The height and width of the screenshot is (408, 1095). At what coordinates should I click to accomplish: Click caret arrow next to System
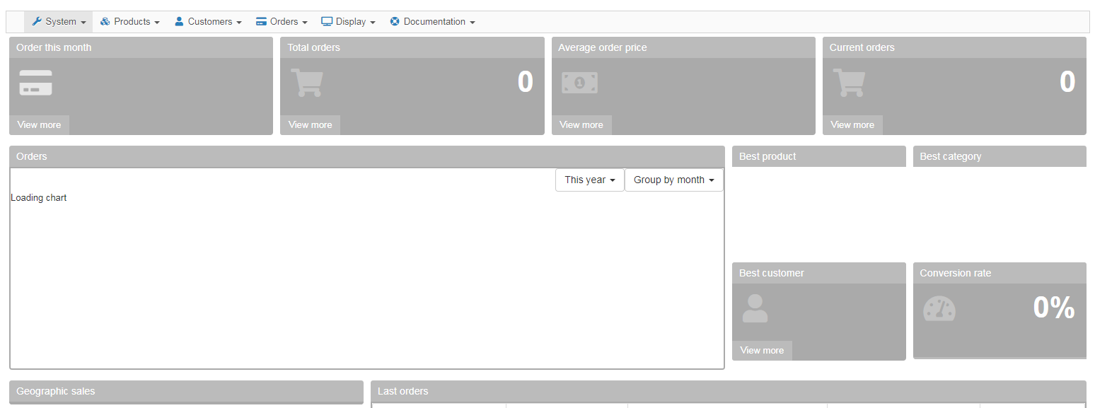(x=83, y=23)
